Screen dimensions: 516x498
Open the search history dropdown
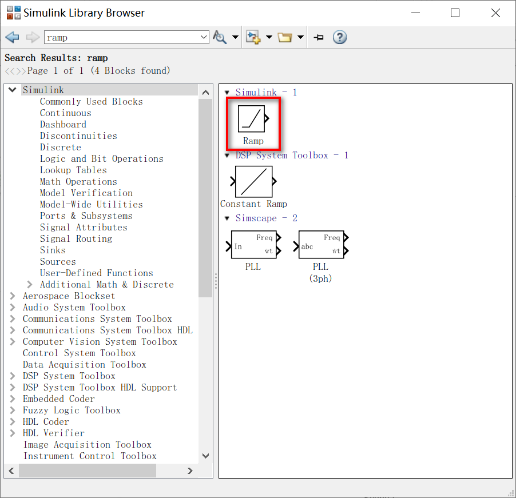tap(204, 37)
